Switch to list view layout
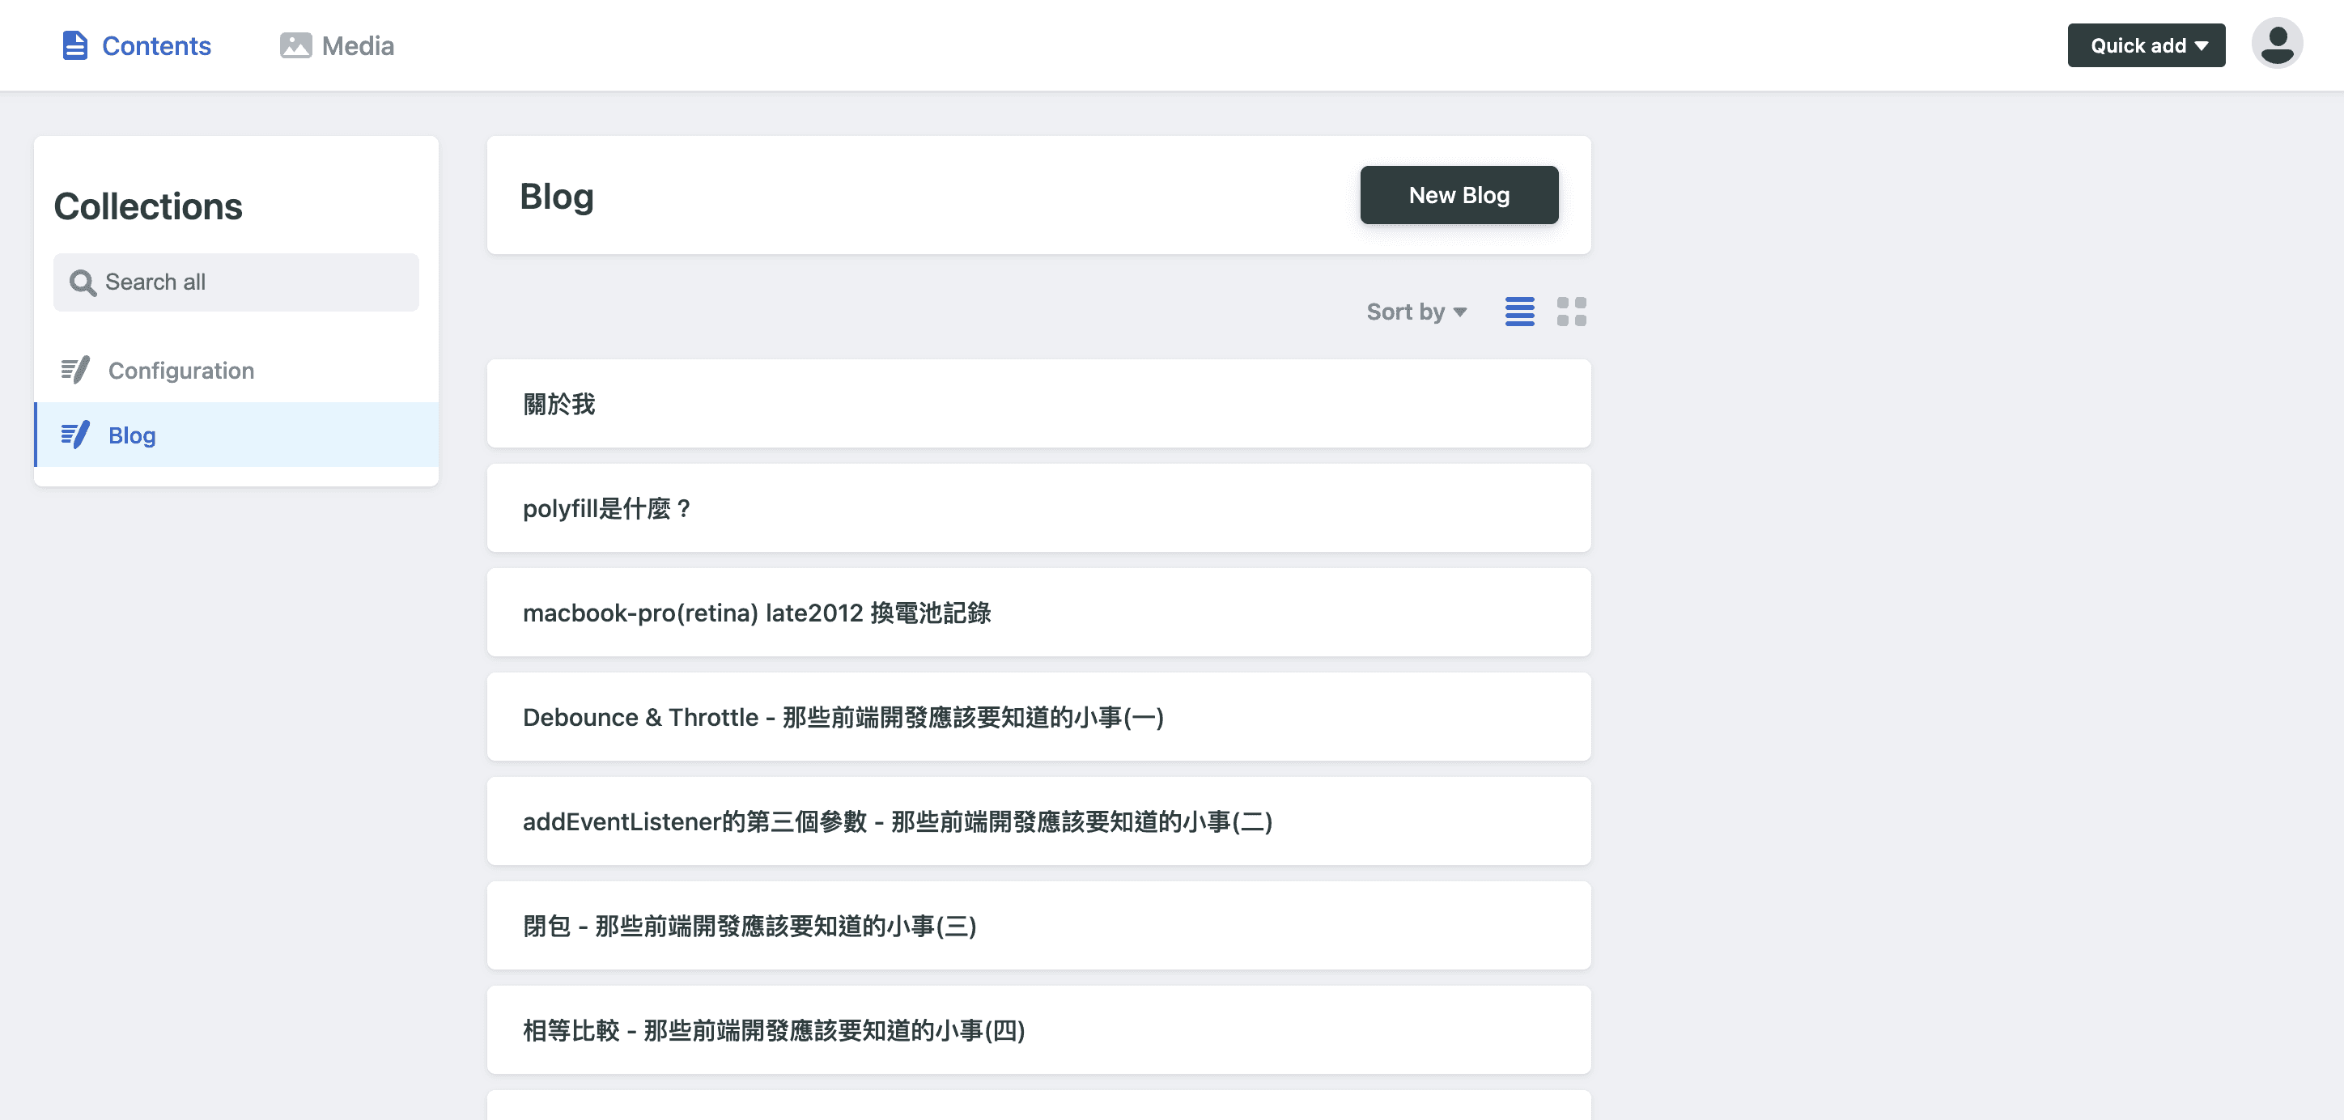The image size is (2344, 1120). (x=1518, y=312)
